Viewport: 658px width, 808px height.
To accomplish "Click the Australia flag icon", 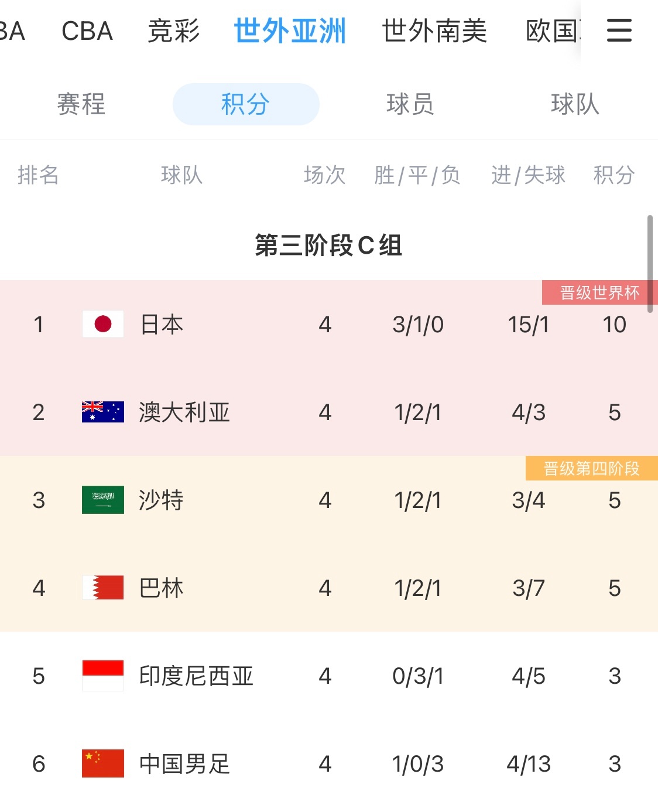I will click(x=102, y=412).
